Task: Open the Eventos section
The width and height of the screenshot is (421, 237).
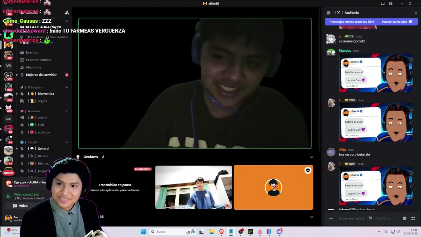Action: pos(32,52)
